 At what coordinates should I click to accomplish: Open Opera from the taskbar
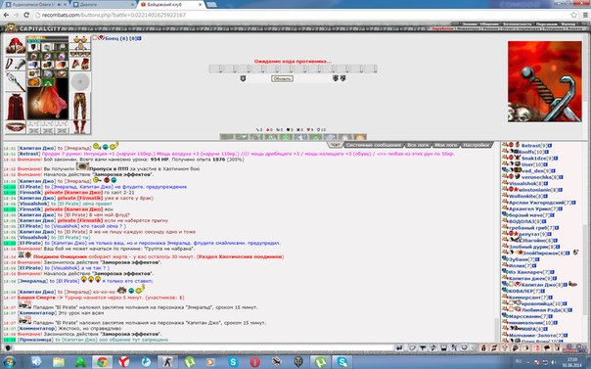pos(254,362)
